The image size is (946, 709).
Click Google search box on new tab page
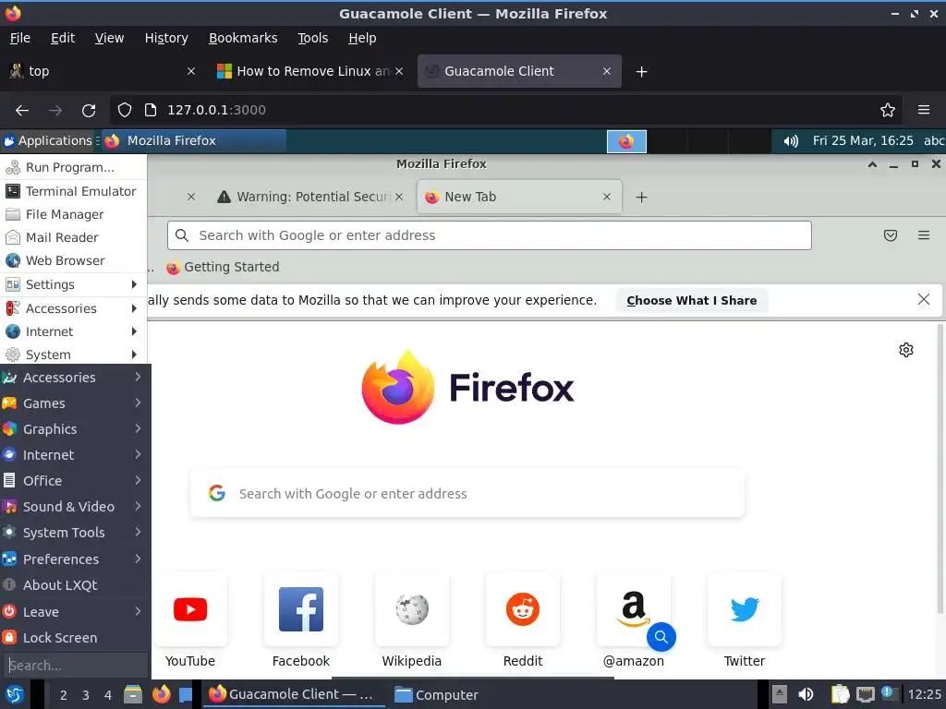pyautogui.click(x=467, y=494)
